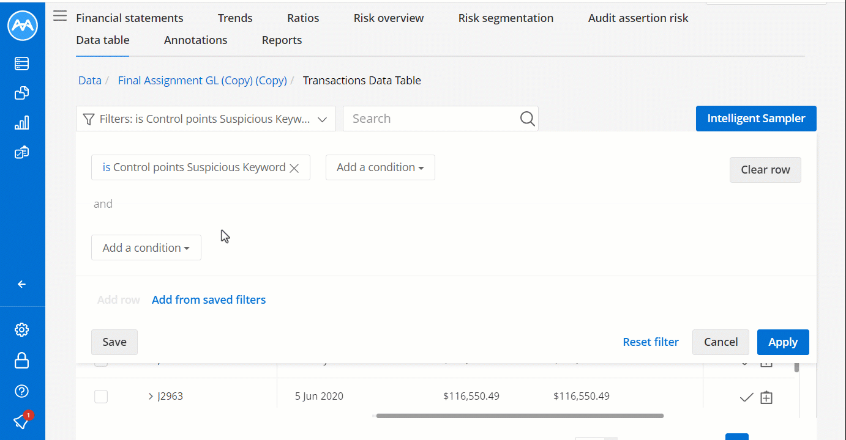Click the Save filter button
Viewport: 846px width, 440px height.
point(114,342)
